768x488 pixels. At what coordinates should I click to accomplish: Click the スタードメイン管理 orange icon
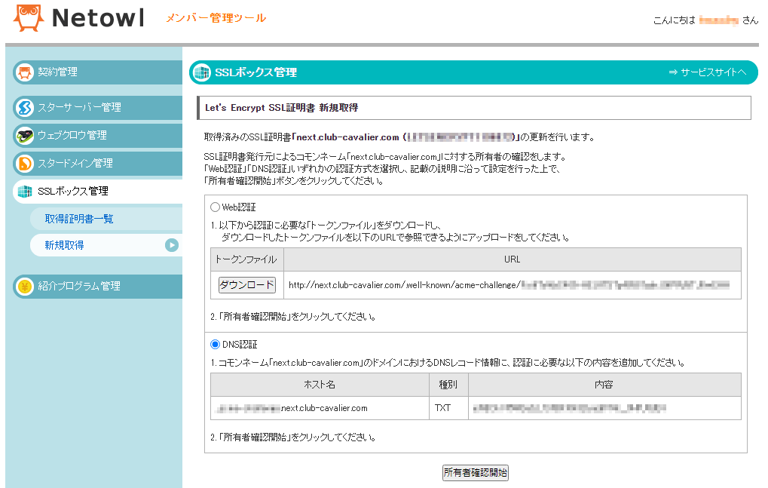[24, 164]
